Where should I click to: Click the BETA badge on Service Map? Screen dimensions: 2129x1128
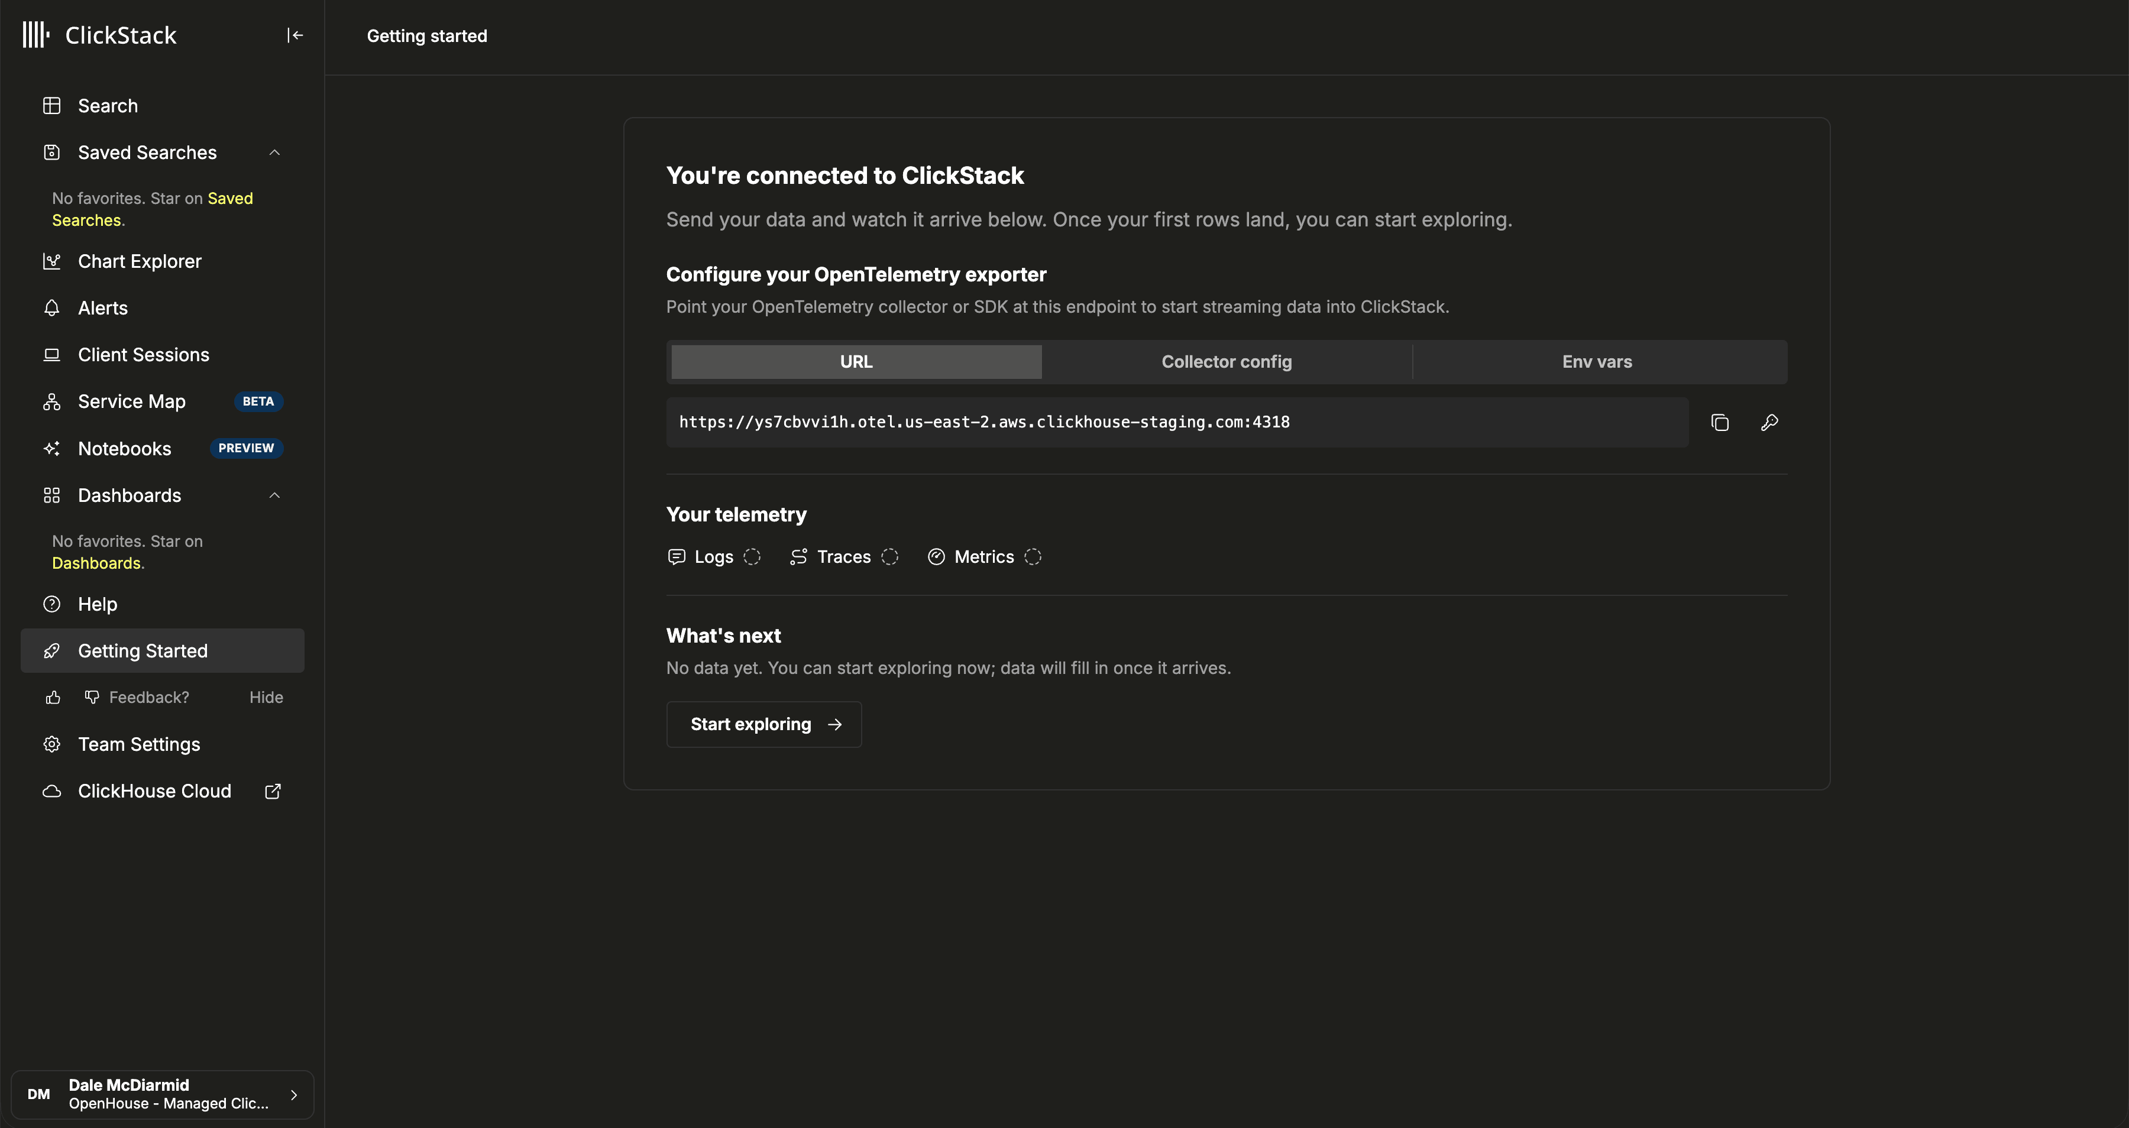tap(258, 401)
